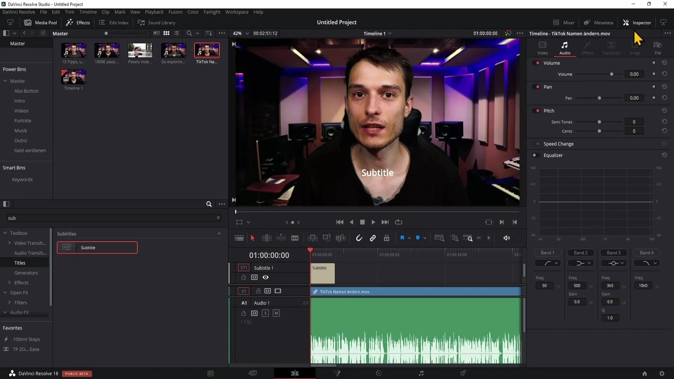The height and width of the screenshot is (379, 674).
Task: Click the Razor/Blade edit tool icon
Action: tap(296, 238)
